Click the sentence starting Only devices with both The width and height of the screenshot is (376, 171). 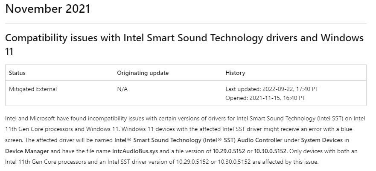[329, 151]
